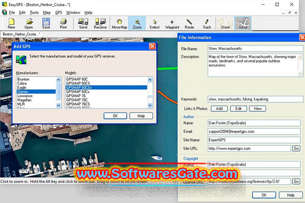Select GPSMAP 76C model
This screenshot has height=203, width=305.
106,100
